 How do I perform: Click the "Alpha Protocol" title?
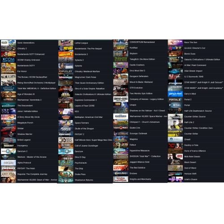[24, 163]
